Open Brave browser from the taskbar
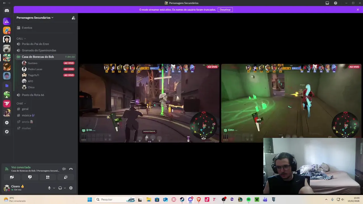363x204 pixels. click(x=199, y=199)
